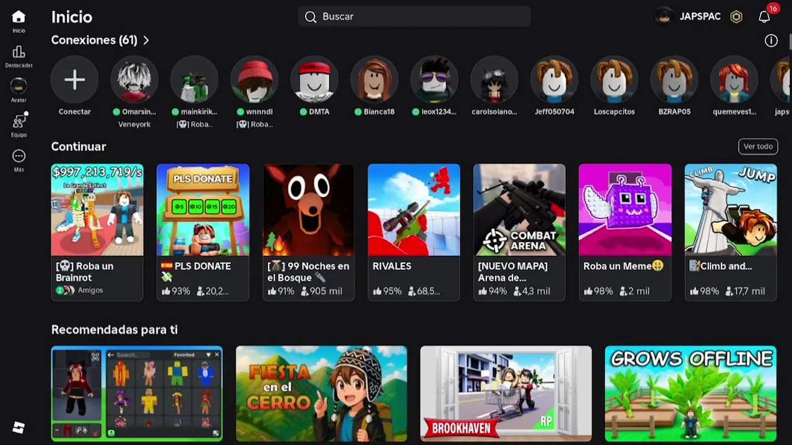Open Bianca18 friend avatar

tap(374, 80)
